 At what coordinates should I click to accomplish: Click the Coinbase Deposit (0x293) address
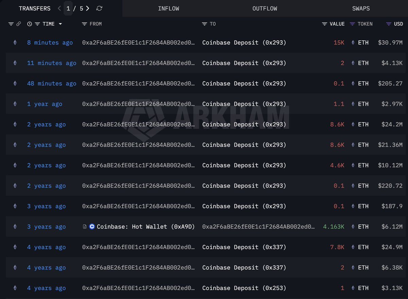pyautogui.click(x=244, y=43)
